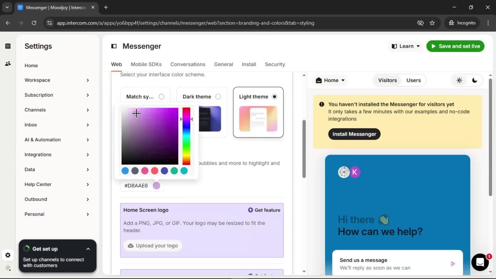496x279 pixels.
Task: Expand the Channels settings section
Action: [57, 110]
